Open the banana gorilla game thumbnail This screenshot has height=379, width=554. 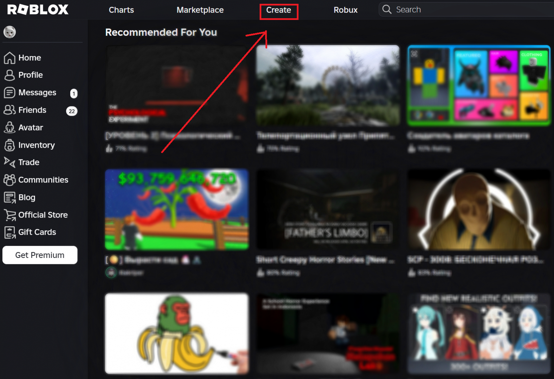click(x=177, y=334)
